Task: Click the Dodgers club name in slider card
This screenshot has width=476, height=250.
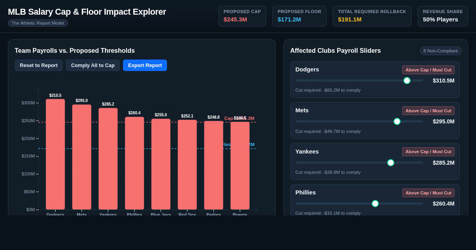Action: tap(307, 69)
